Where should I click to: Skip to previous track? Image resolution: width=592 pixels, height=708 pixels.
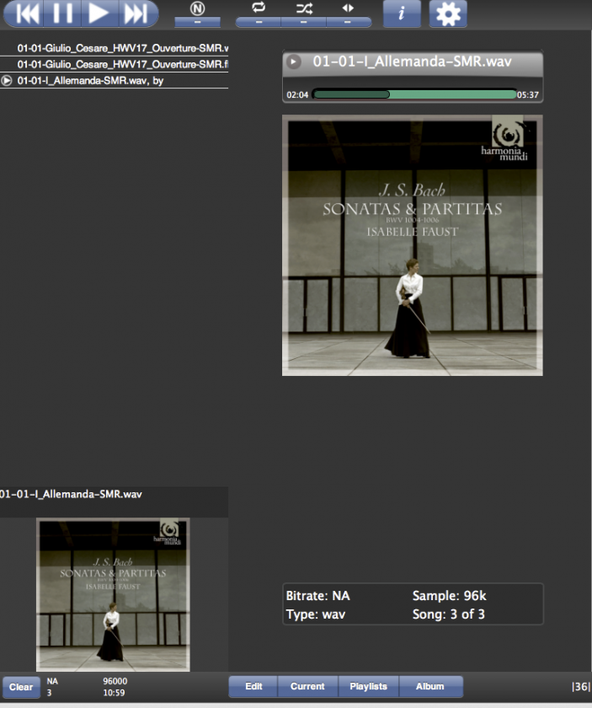point(24,13)
